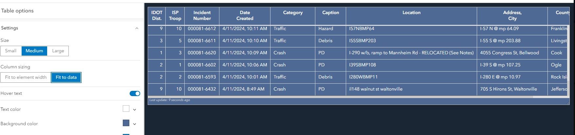The height and width of the screenshot is (135, 575).
Task: Click the Date Created column header
Action: coord(245,16)
